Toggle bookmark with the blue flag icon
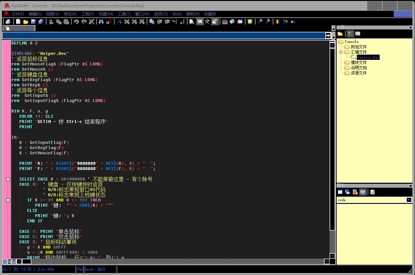The width and height of the screenshot is (415, 275). click(x=119, y=22)
